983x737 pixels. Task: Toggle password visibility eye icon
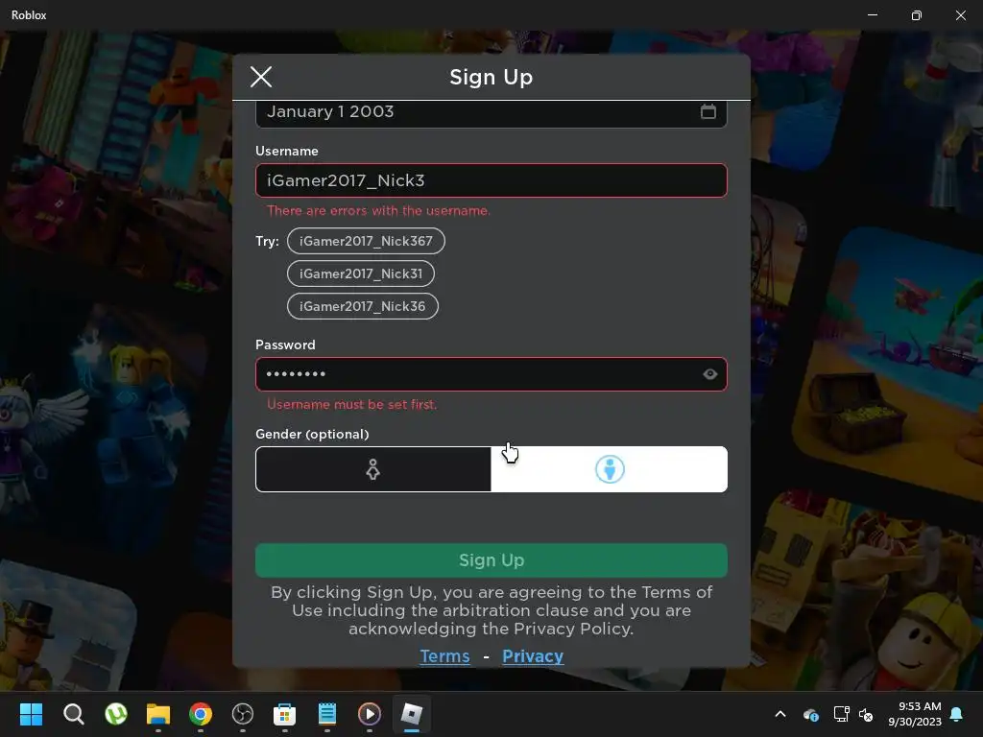coord(709,374)
